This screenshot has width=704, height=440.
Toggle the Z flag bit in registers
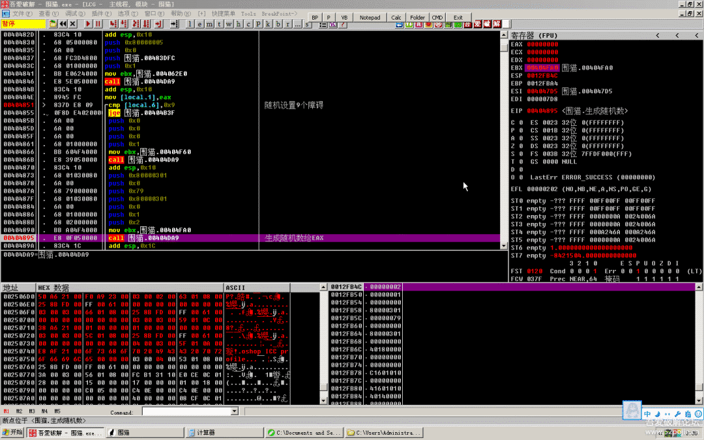click(520, 146)
